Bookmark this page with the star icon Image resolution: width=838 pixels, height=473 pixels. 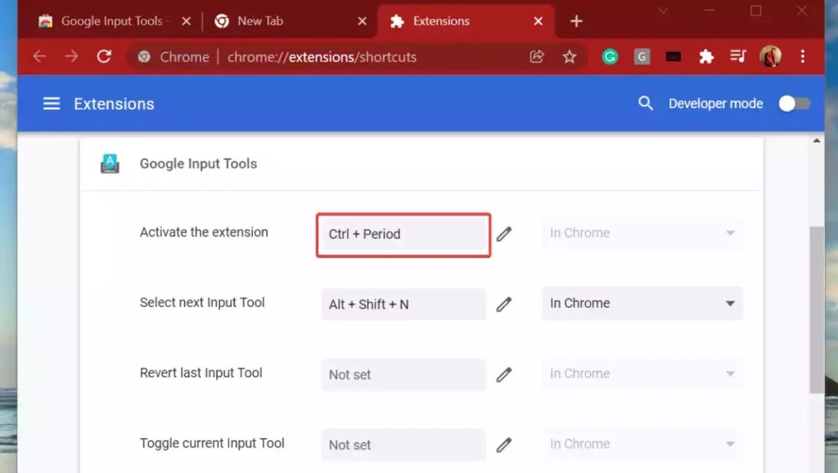(x=570, y=56)
